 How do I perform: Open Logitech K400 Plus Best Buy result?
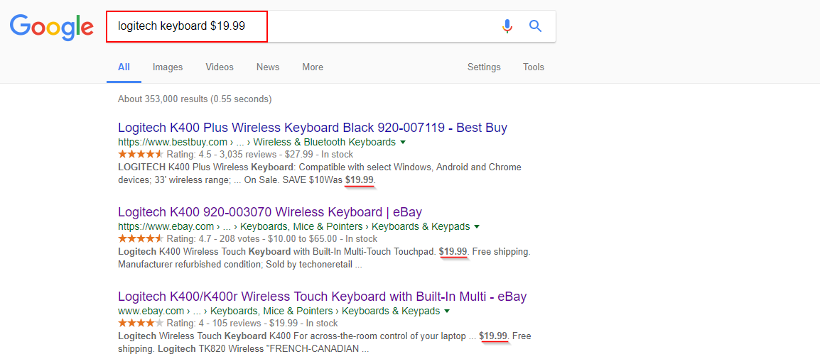click(313, 128)
